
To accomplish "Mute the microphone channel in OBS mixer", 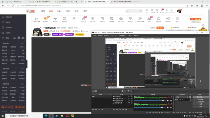I will [x=168, y=101].
